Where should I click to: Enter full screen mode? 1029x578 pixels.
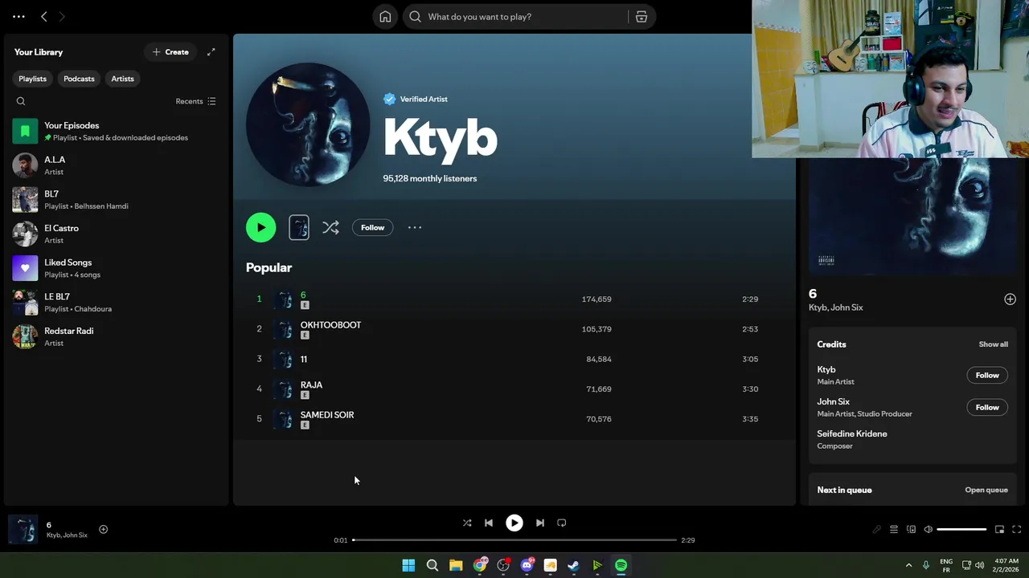tap(1017, 530)
